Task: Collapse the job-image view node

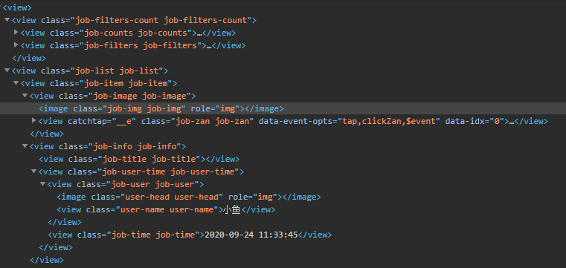Action: click(25, 96)
